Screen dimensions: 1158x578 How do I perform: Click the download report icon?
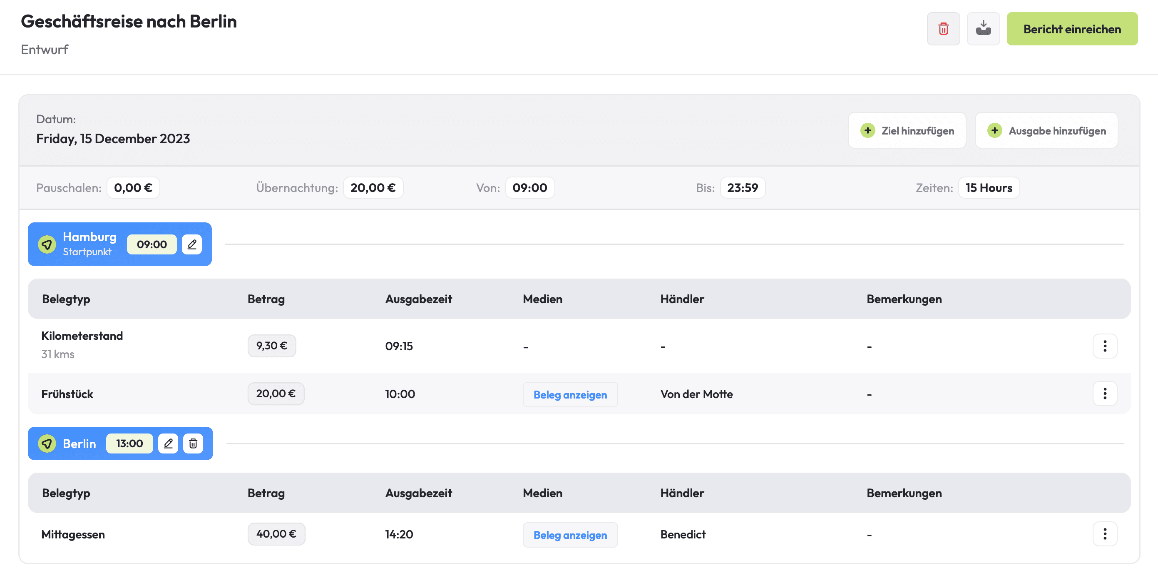coord(983,29)
